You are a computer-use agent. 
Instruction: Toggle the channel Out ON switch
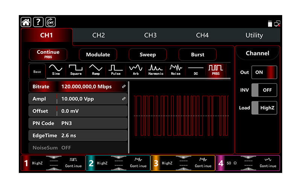[x=264, y=72]
